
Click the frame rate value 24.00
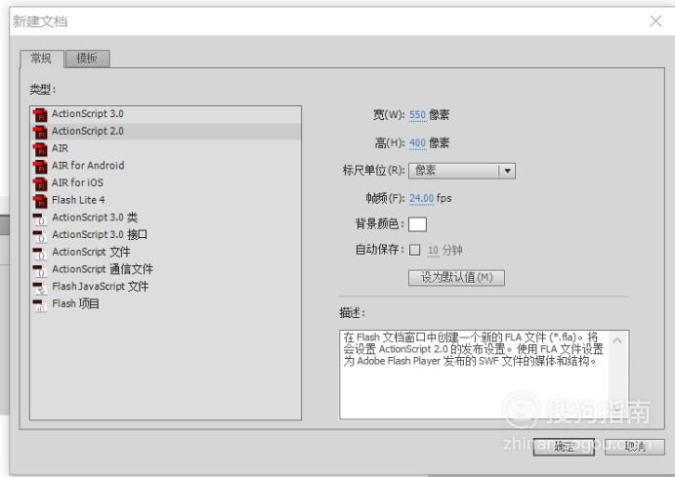[x=421, y=198]
